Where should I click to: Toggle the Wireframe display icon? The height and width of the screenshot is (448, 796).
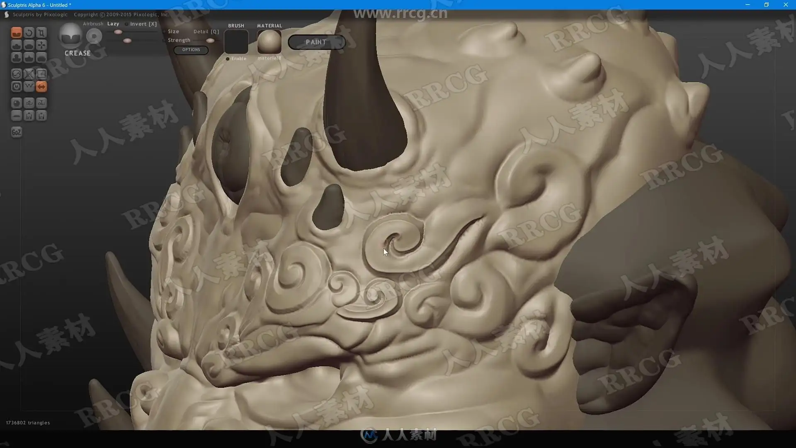pyautogui.click(x=29, y=87)
